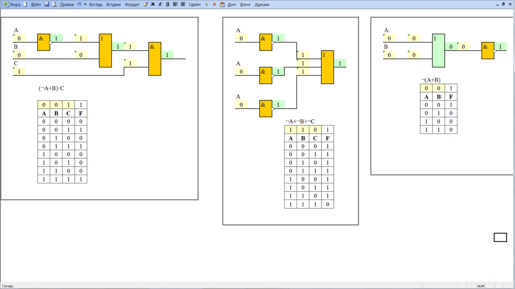The image size is (515, 289).
Task: Toggle underline formatting (П)
Action: tap(167, 4)
